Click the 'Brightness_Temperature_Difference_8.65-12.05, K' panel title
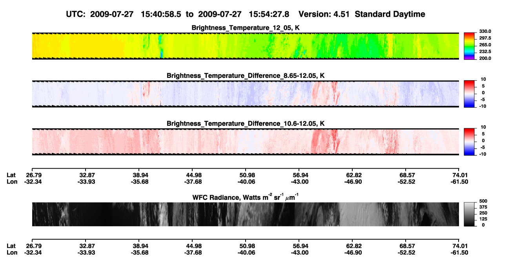Screen dimensions: 510x261 click(x=246, y=76)
